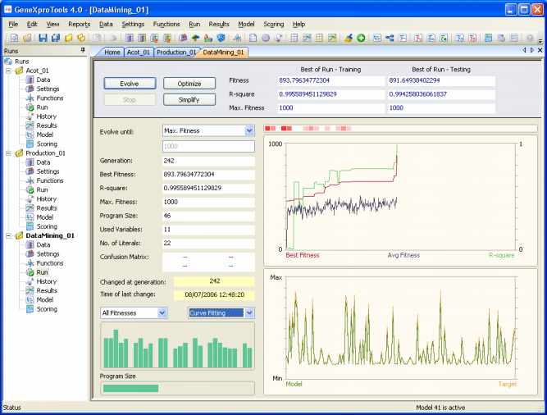Select Data under Production_01

pyautogui.click(x=43, y=162)
